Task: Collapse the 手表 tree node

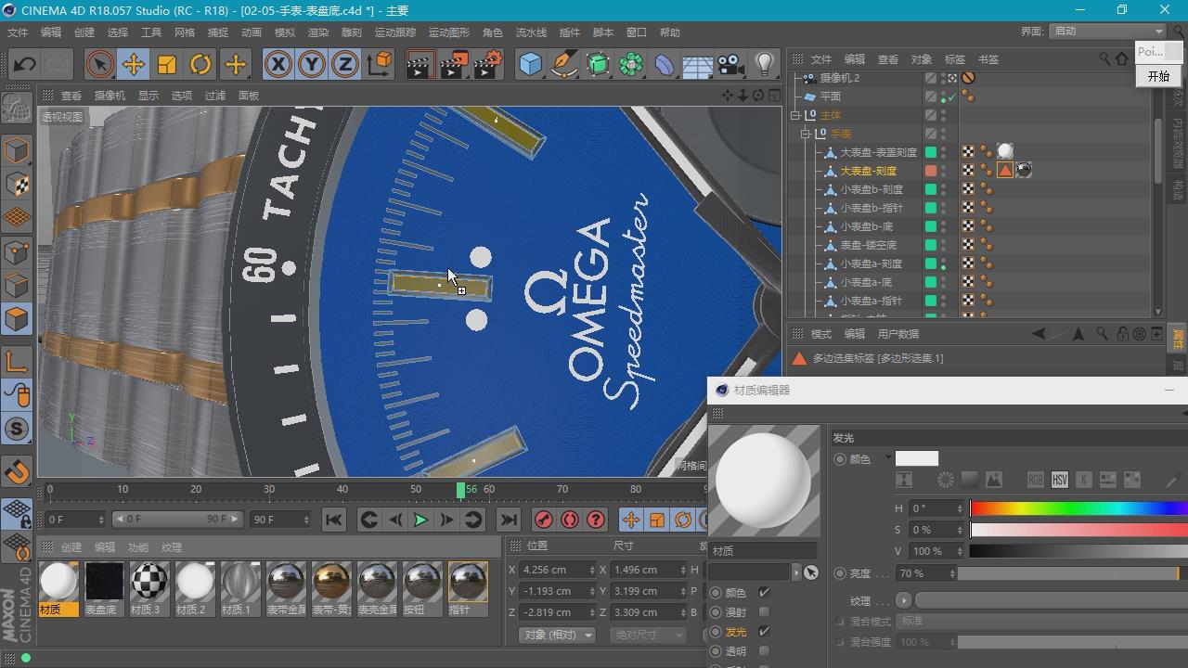Action: point(807,134)
